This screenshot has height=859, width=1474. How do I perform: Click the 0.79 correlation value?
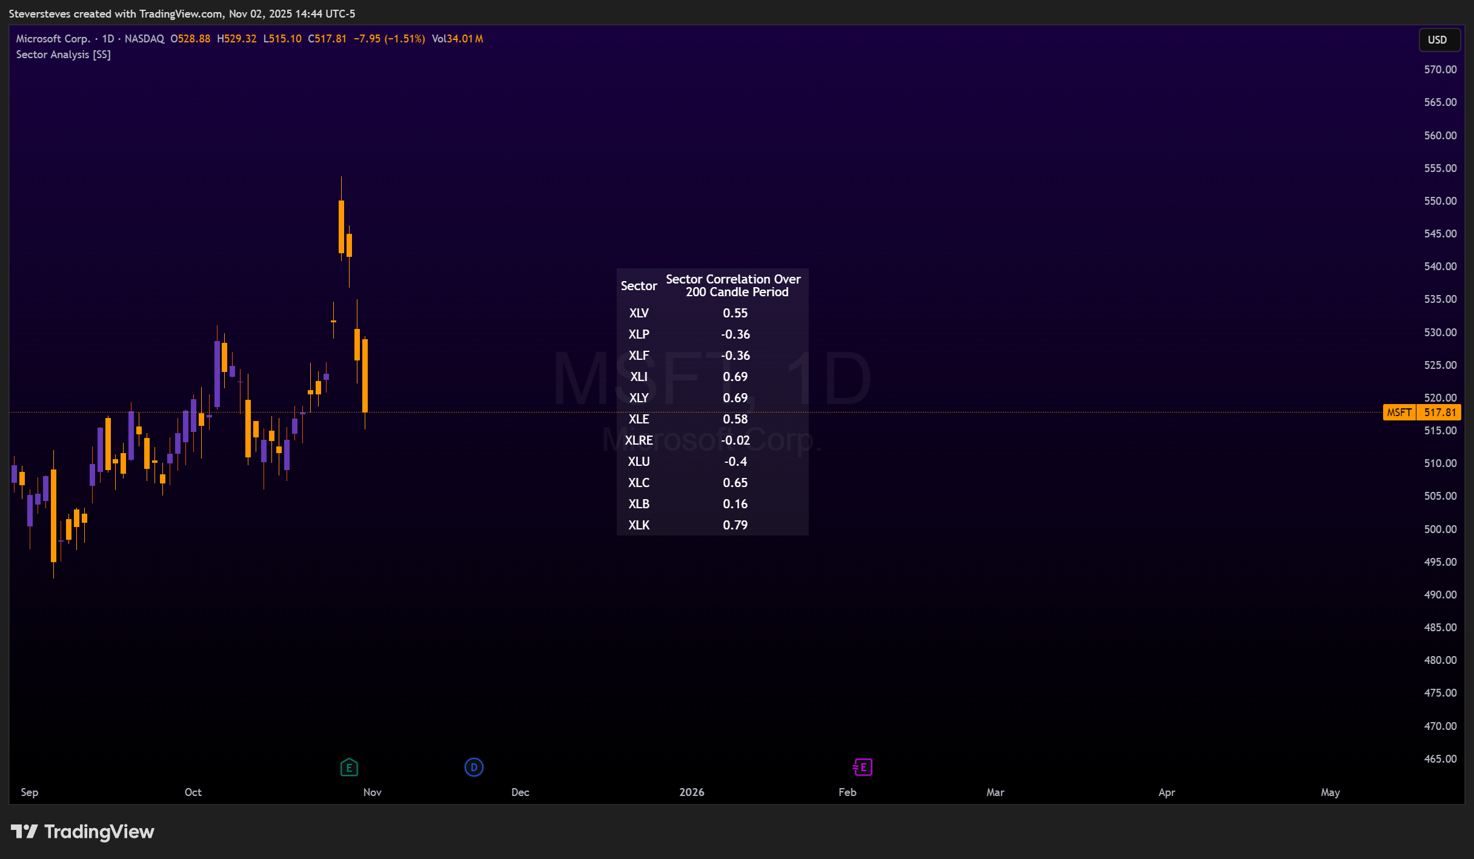click(x=735, y=525)
